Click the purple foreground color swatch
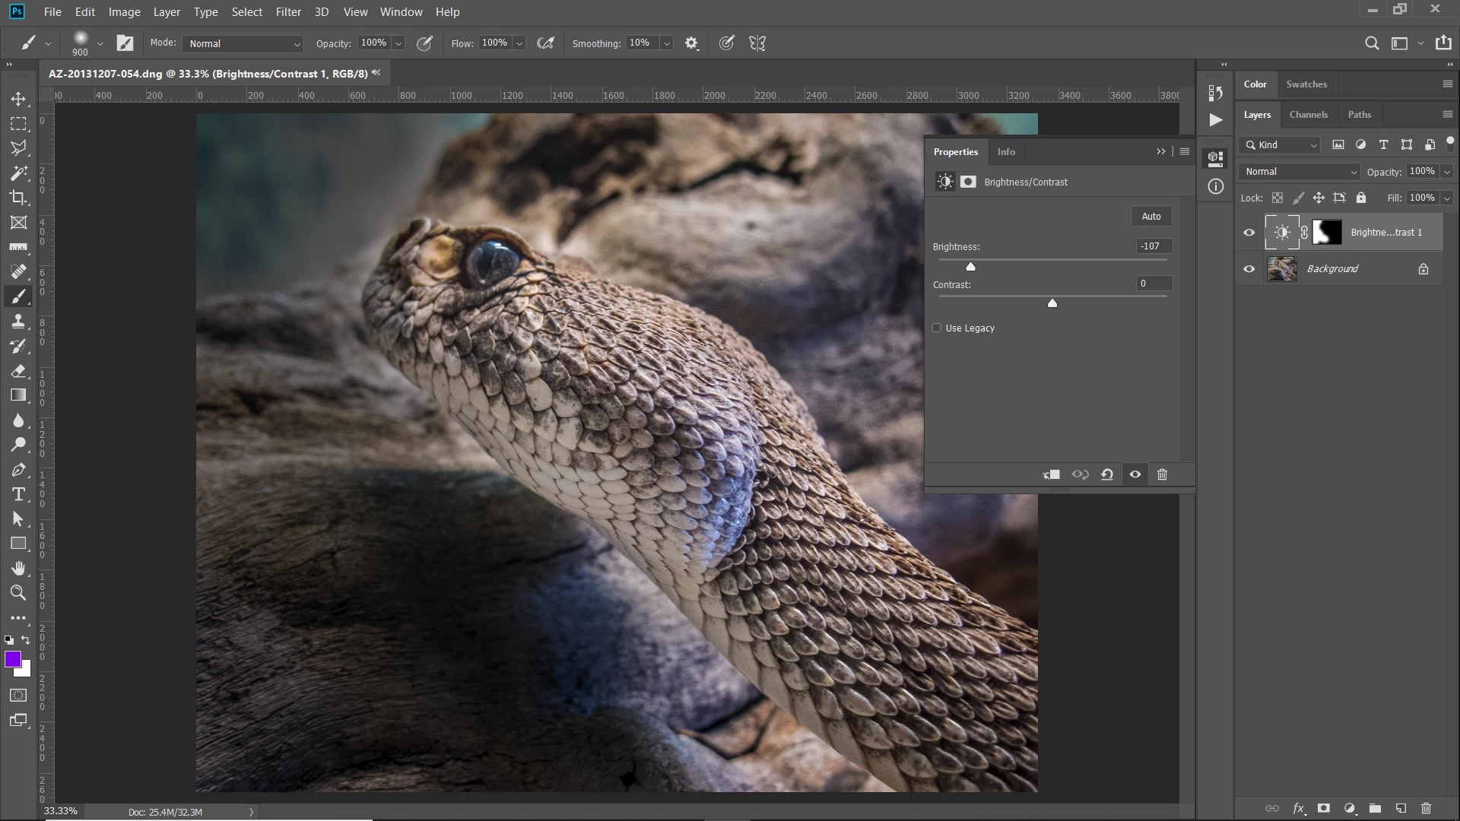This screenshot has width=1460, height=821. tap(13, 659)
